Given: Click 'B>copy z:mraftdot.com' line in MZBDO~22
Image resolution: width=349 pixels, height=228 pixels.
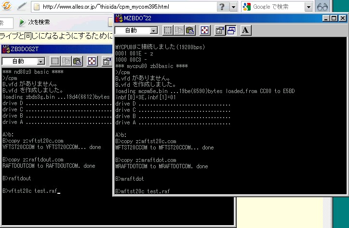Looking at the screenshot, I should tap(146, 160).
